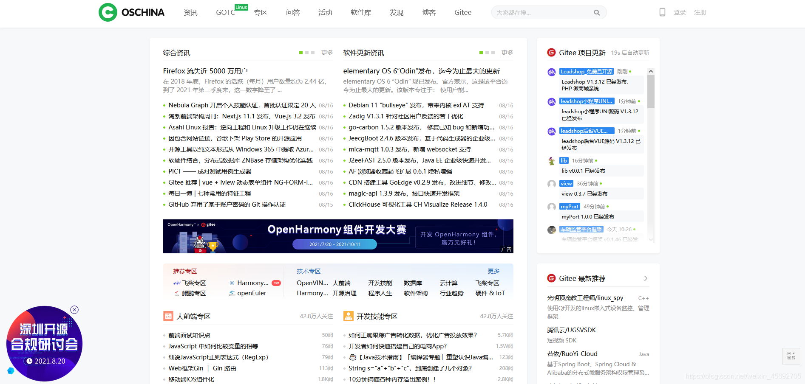805x384 pixels.
Task: Click the Gitee updates scrollbar thumb
Action: point(651,92)
